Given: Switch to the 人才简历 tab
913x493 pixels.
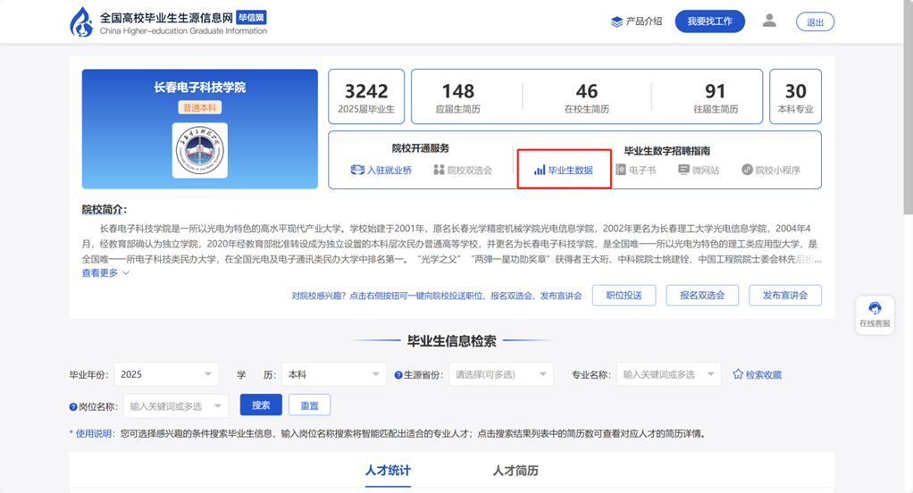Looking at the screenshot, I should pos(515,471).
